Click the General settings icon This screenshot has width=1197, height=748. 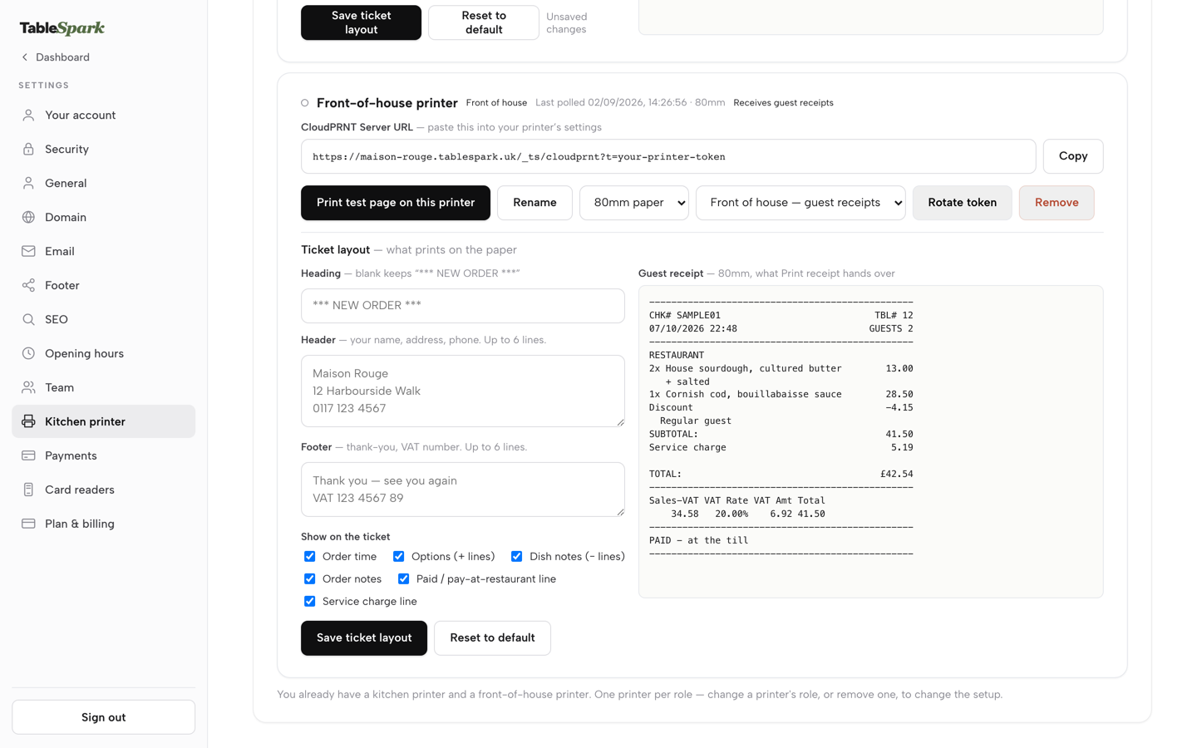coord(28,184)
